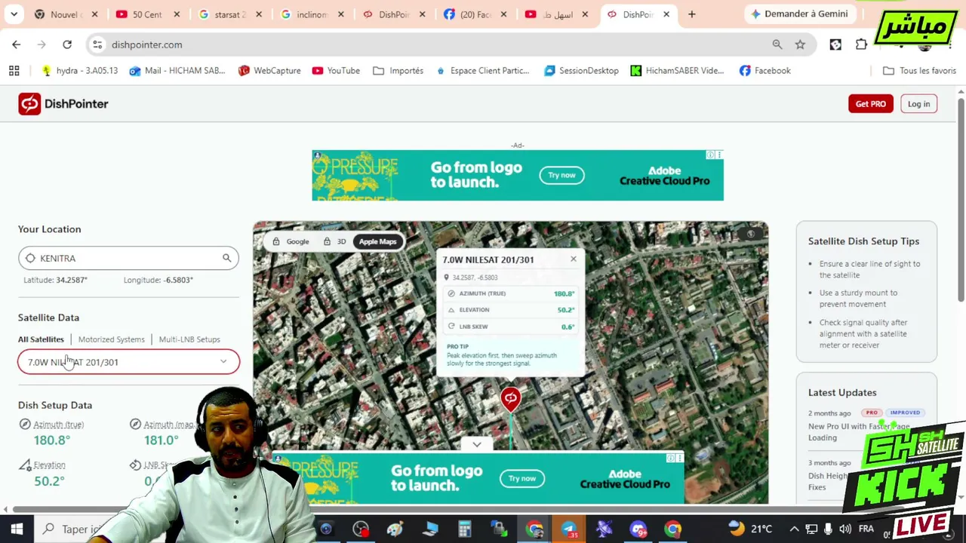Open the Tous les favoris bookmarks folder

click(919, 71)
